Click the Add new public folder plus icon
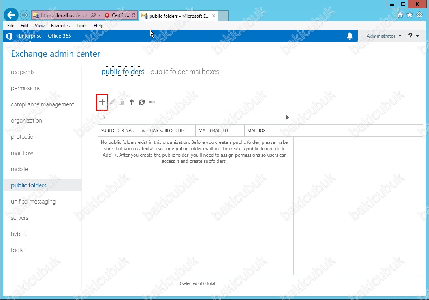The image size is (429, 300). click(102, 102)
